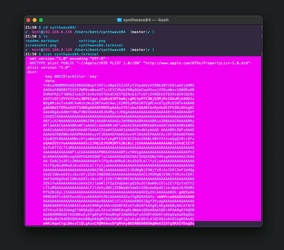Click the data line starting 'QzYxOTY2LTIuMQ'
The height and width of the screenshot is (250, 284).
118,148
